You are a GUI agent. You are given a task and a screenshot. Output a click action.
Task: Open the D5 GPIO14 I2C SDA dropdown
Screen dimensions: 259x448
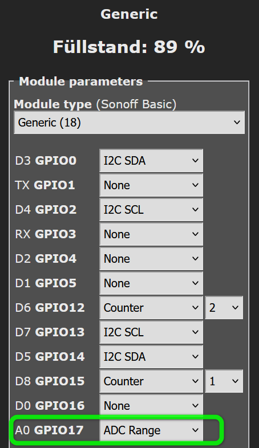tap(151, 357)
